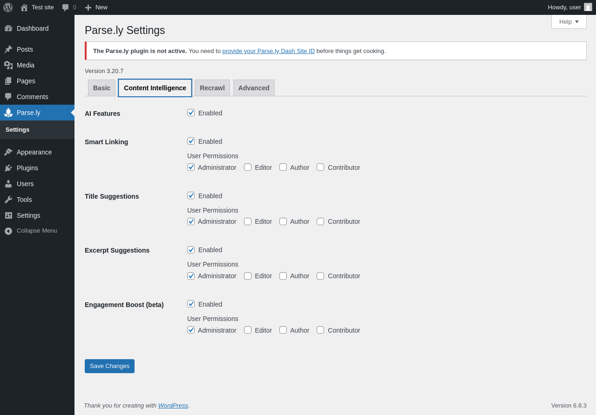Screen dimensions: 596x415
Task: Click the Test site home icon
Action: click(x=24, y=7)
